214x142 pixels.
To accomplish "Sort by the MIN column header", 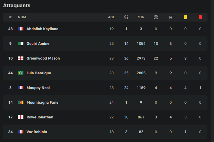I will [x=141, y=17].
